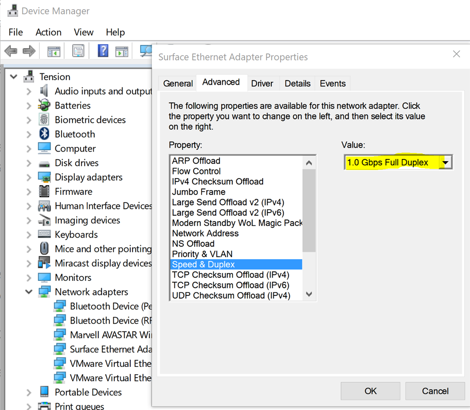Click the Batteries icon
470x410 pixels.
tap(44, 105)
